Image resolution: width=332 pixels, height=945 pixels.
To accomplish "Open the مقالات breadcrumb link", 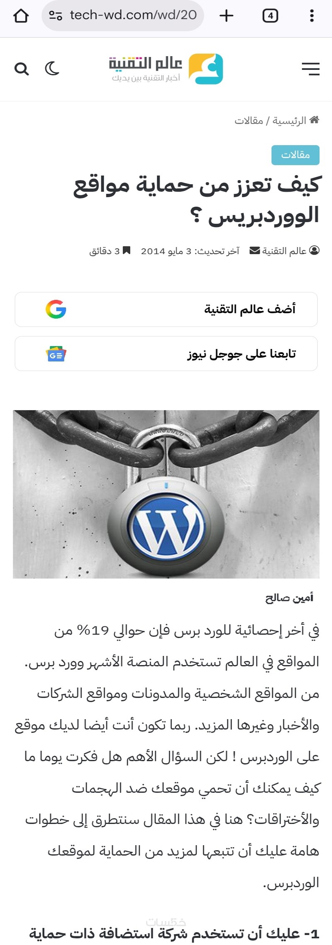I will pyautogui.click(x=249, y=121).
